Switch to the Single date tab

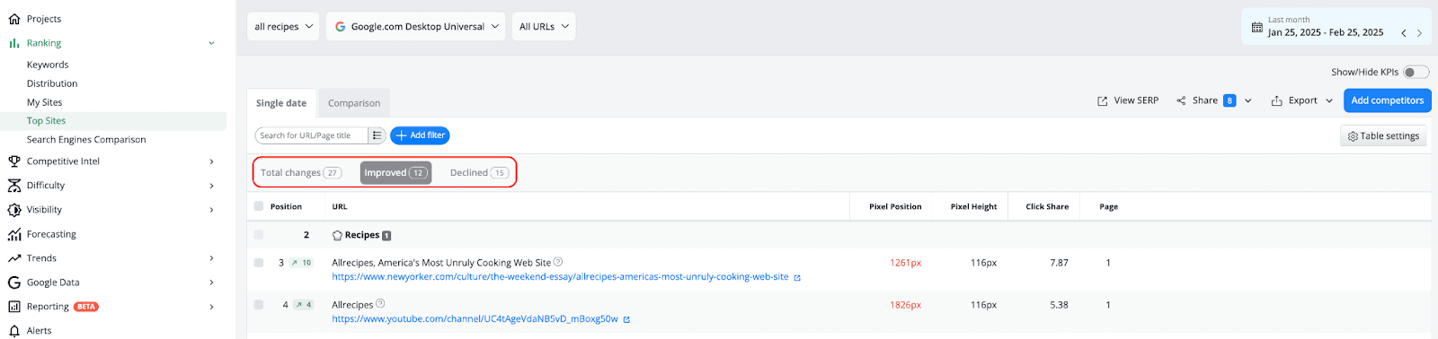[x=281, y=103]
